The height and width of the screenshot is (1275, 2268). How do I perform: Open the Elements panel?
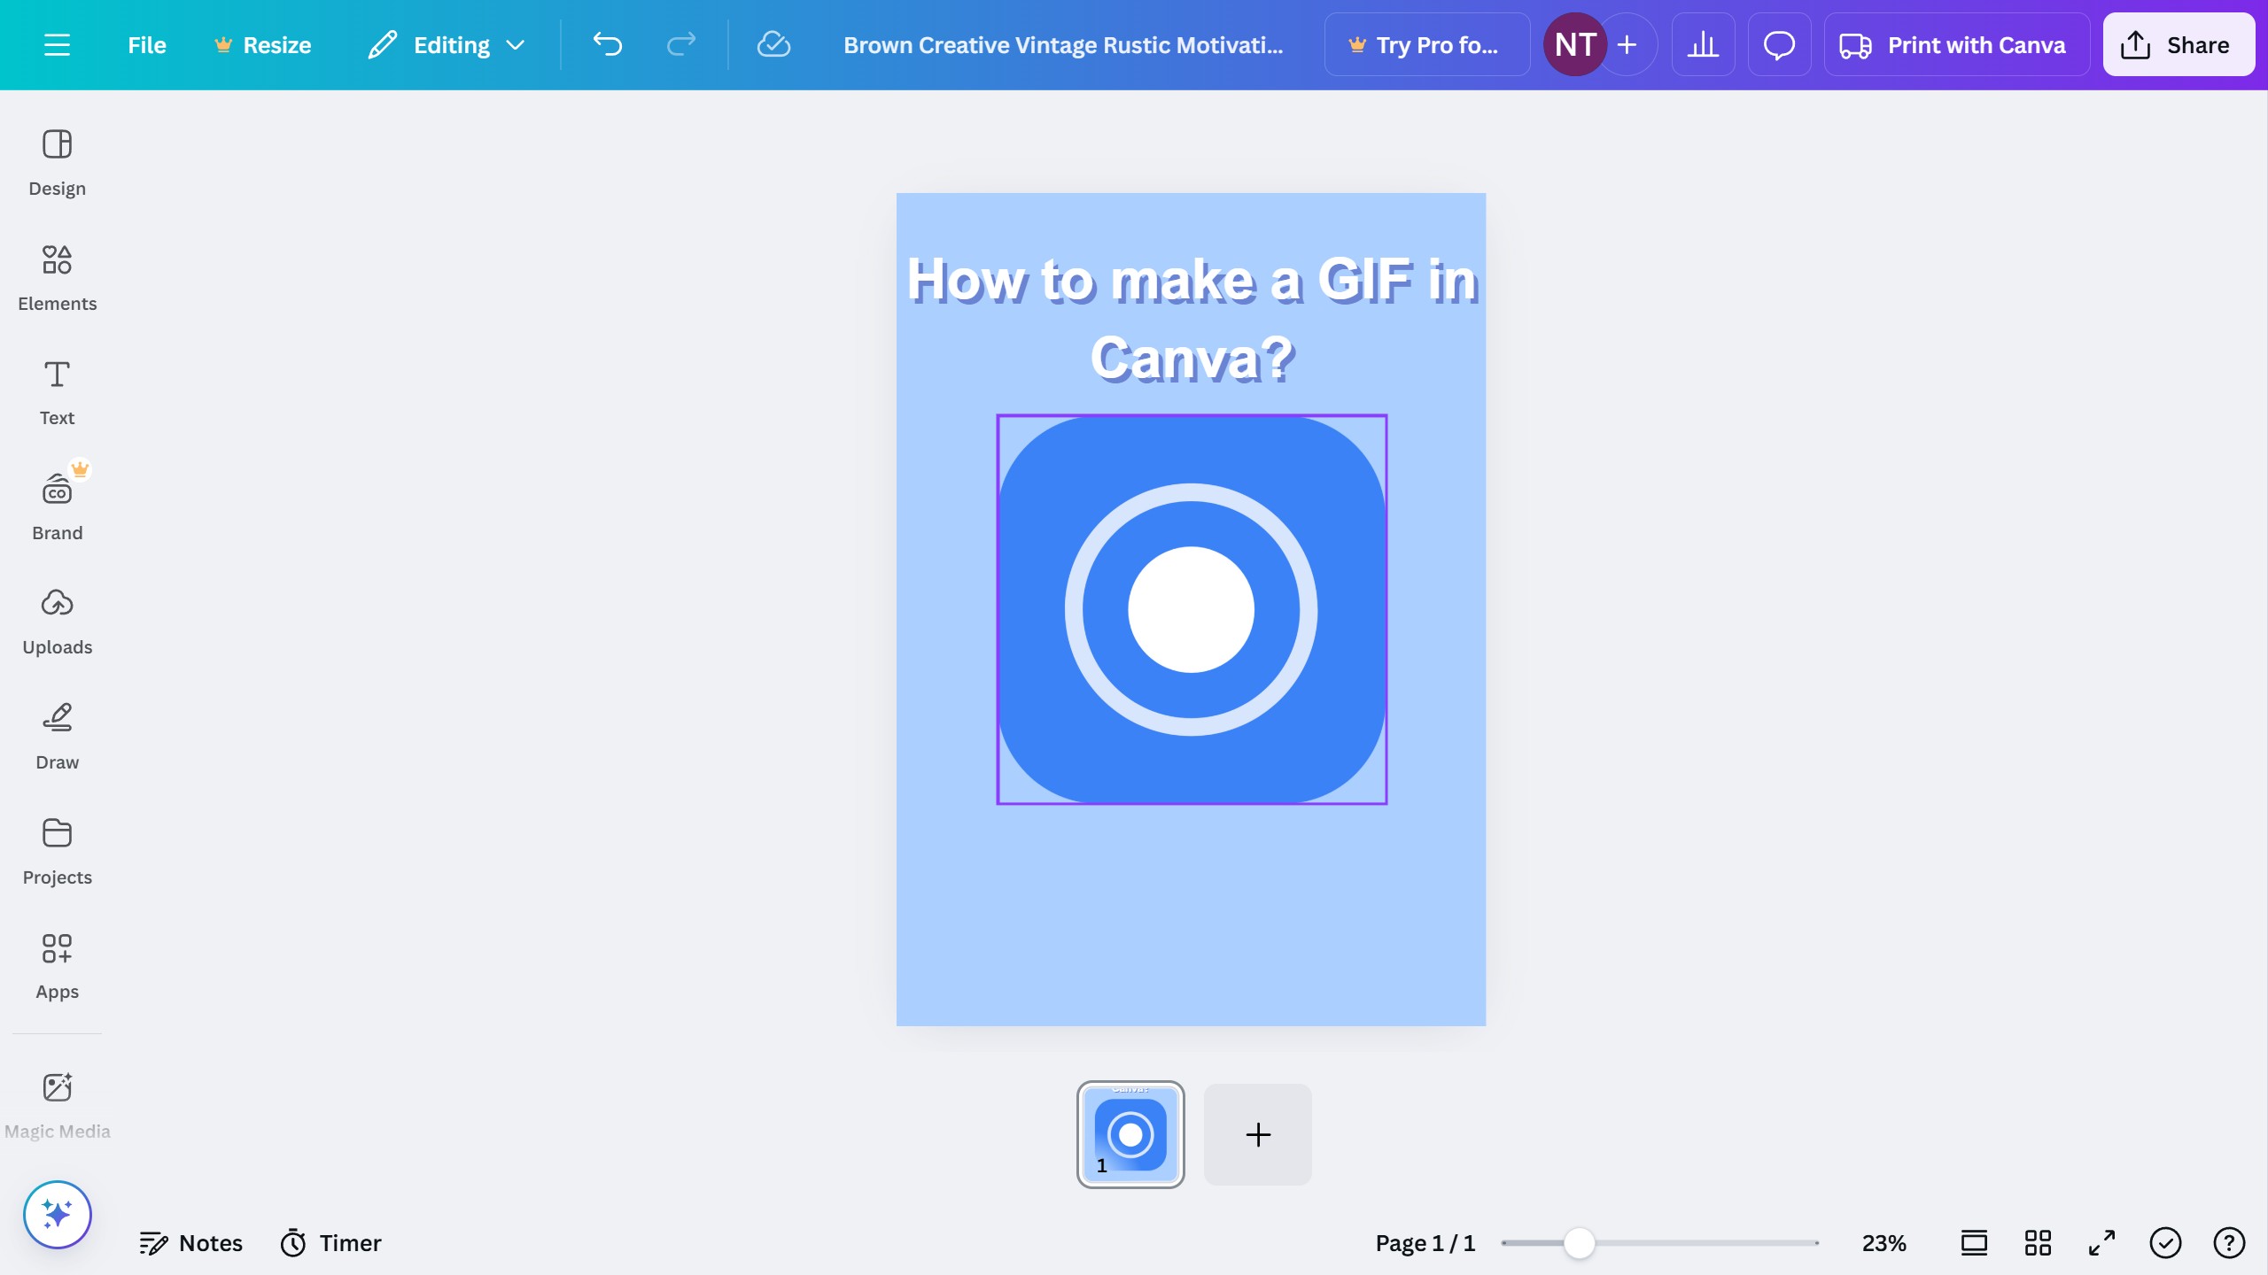pos(57,274)
